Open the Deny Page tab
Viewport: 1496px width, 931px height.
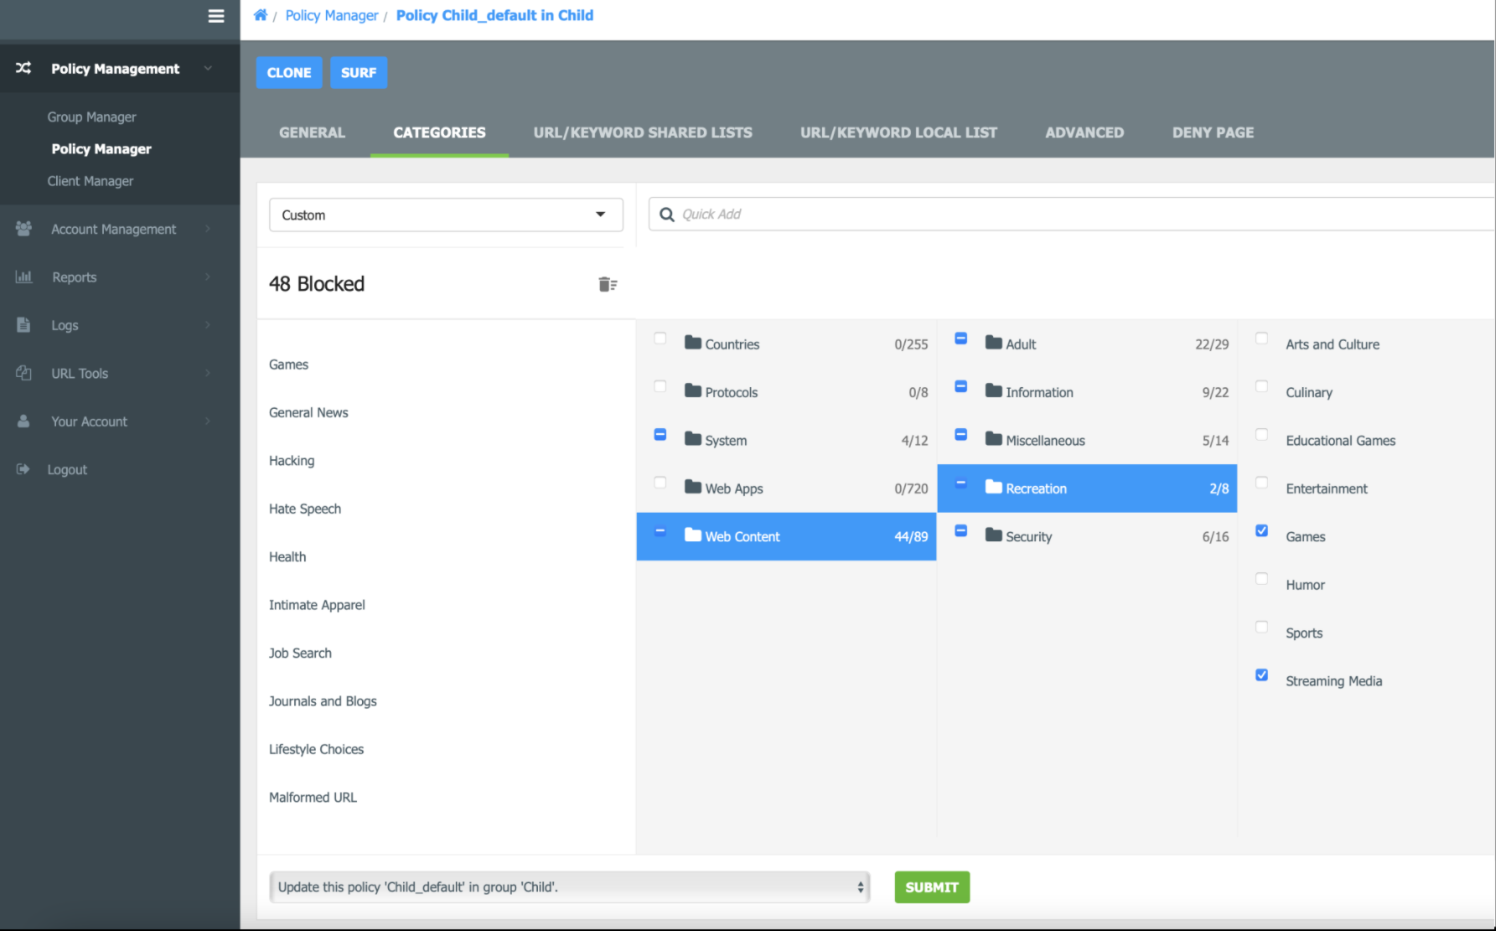click(1213, 132)
